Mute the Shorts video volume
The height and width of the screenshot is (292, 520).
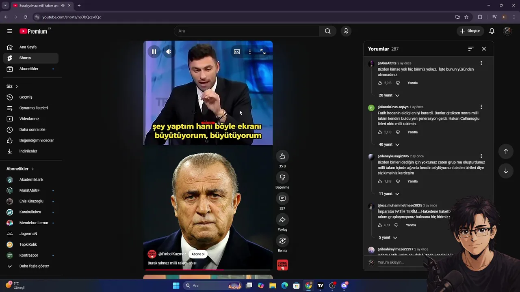tap(169, 52)
